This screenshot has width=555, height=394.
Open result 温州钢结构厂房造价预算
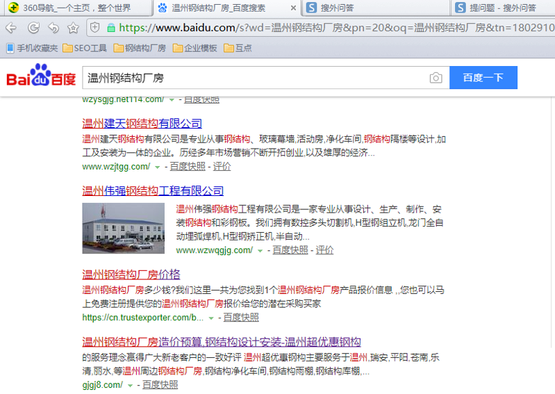pyautogui.click(x=221, y=342)
